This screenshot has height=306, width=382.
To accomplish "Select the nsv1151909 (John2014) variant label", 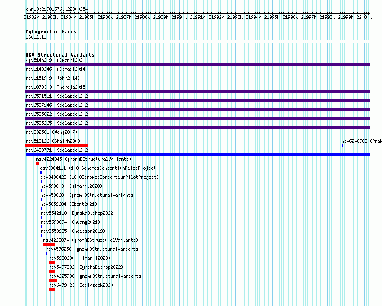I will tap(53, 78).
